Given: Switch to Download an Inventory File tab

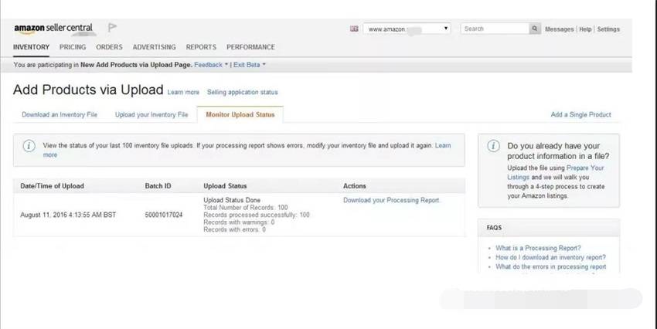Looking at the screenshot, I should pyautogui.click(x=60, y=114).
